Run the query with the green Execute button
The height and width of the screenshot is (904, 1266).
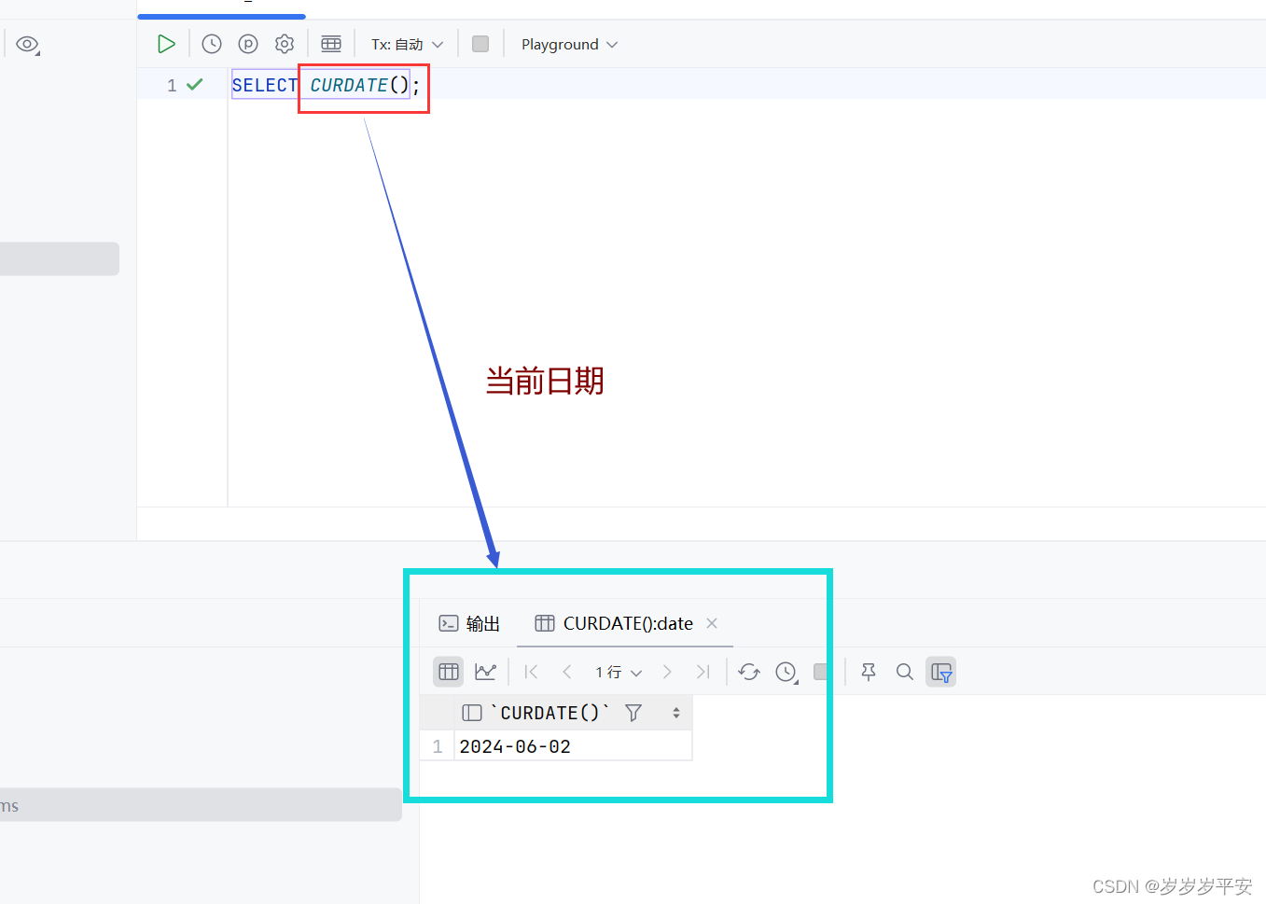pos(166,44)
